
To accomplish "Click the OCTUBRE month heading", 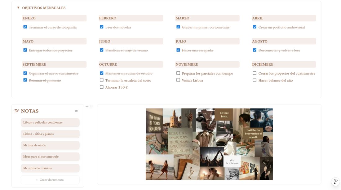I will tap(131, 64).
